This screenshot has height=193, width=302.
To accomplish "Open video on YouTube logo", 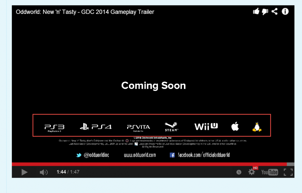I will 269,172.
